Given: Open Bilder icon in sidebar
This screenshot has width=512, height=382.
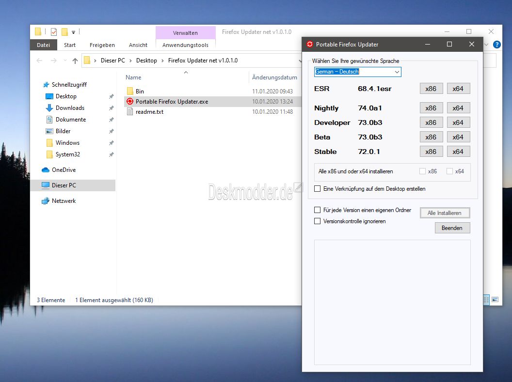Looking at the screenshot, I should point(49,131).
